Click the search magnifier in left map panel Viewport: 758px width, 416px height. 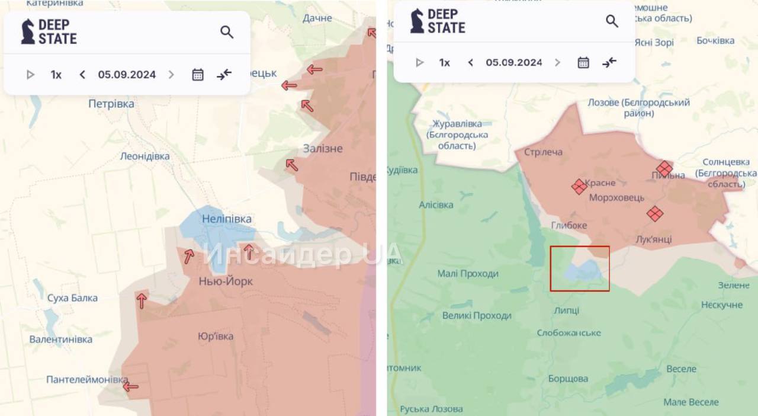(227, 32)
